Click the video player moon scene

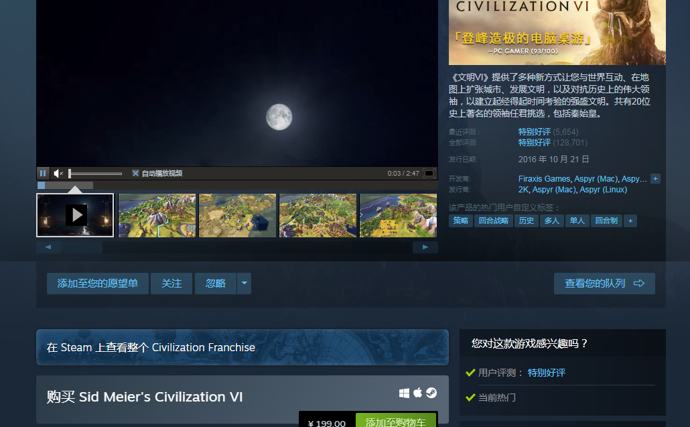coord(237,83)
